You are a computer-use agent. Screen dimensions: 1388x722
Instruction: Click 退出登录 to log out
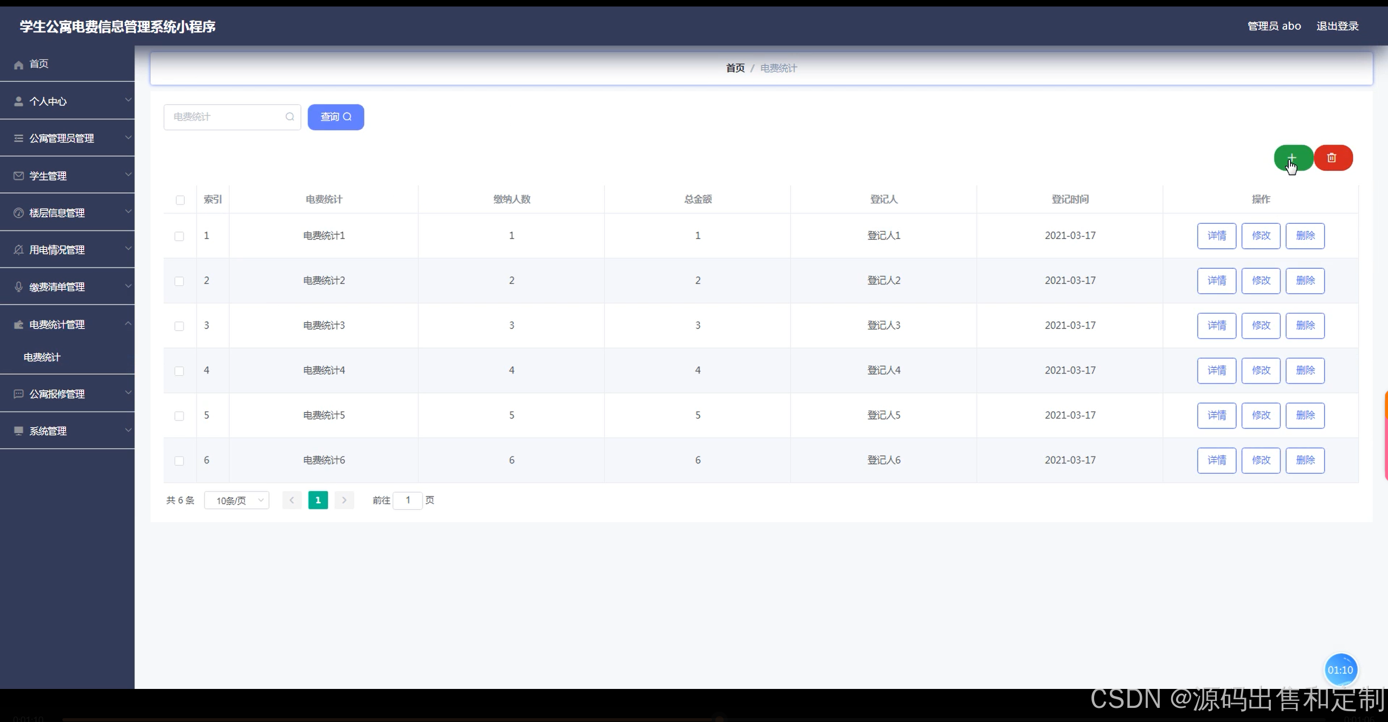pos(1337,26)
